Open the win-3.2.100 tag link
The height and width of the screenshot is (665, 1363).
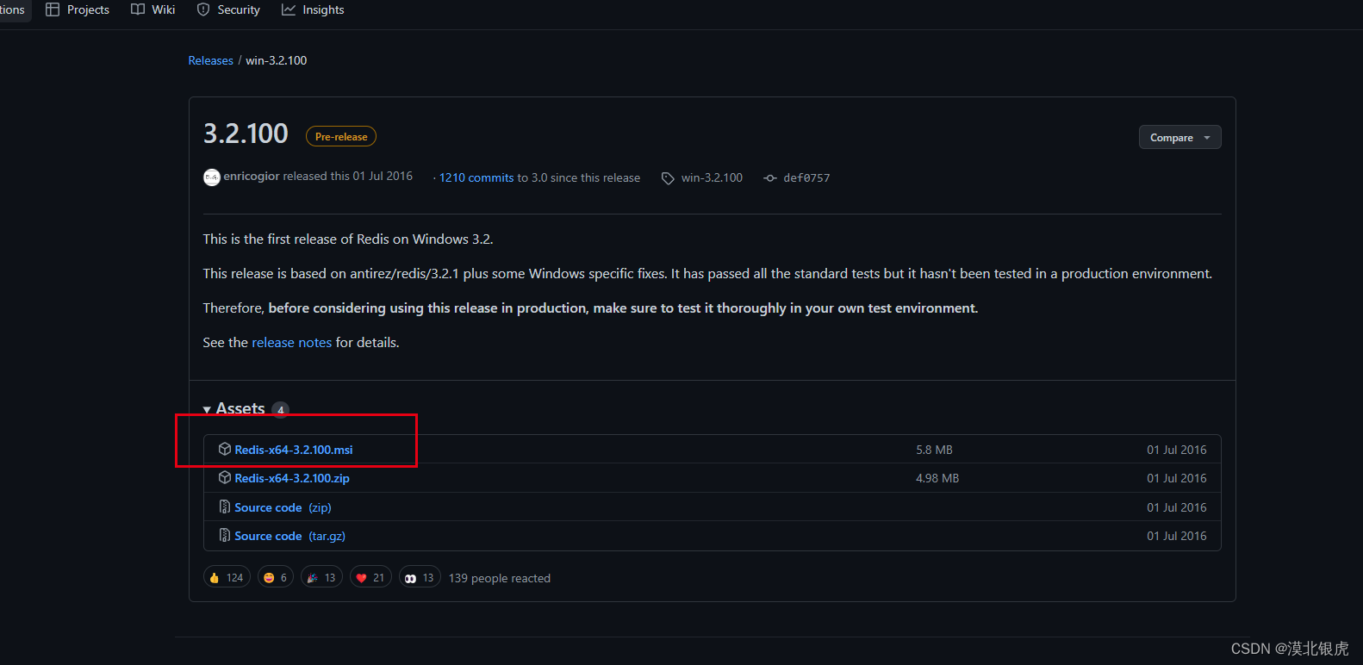[x=712, y=177]
